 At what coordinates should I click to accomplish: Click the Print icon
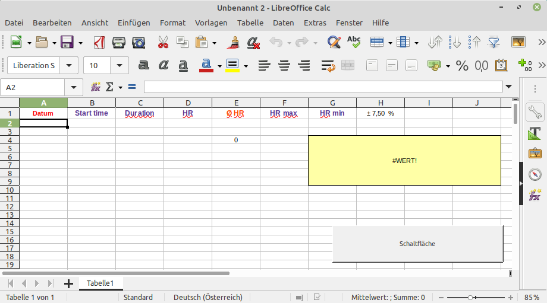pos(118,43)
